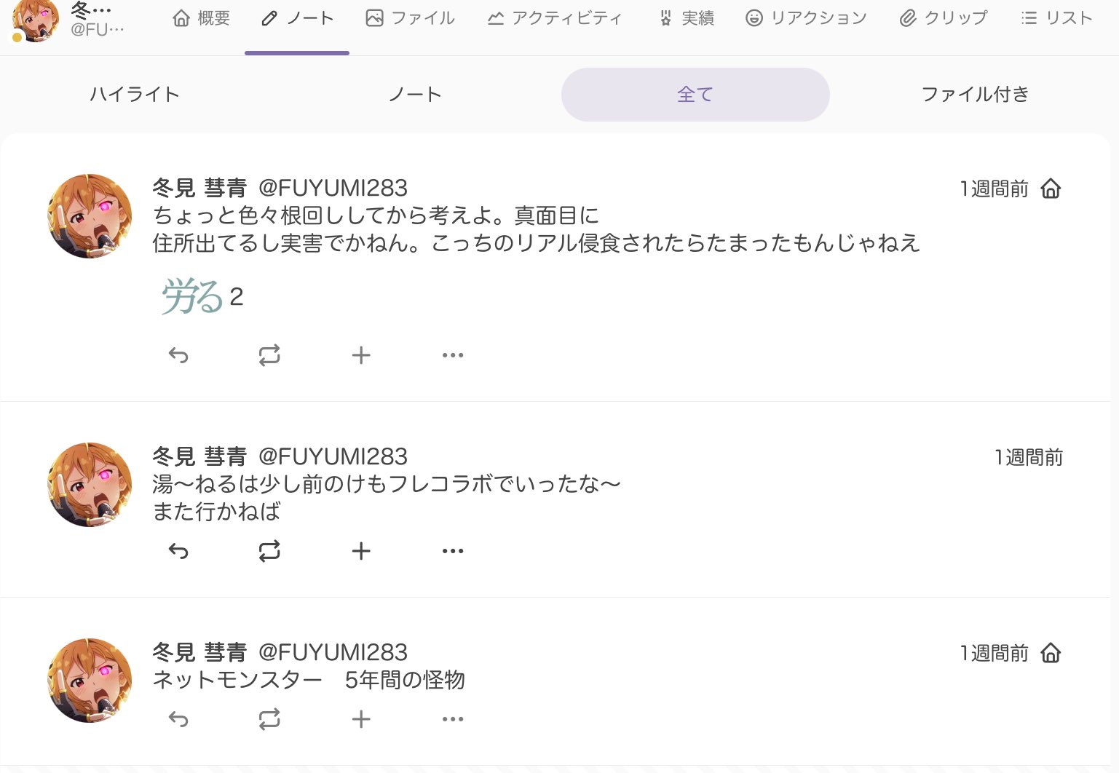Switch to the ファイル tab
The height and width of the screenshot is (773, 1119).
click(x=410, y=18)
